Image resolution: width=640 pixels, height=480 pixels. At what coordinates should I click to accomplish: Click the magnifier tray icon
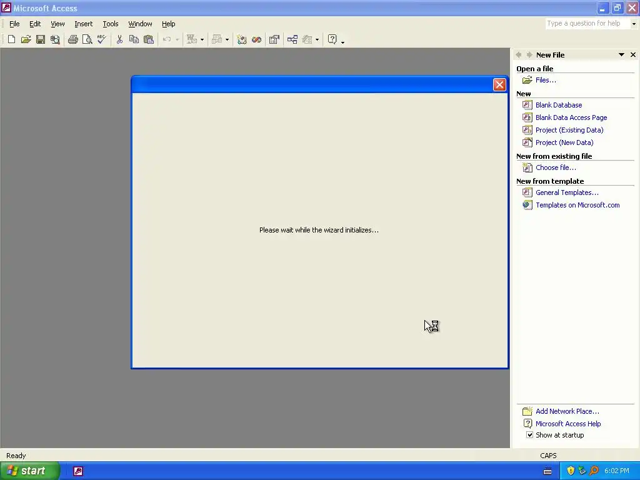pos(594,471)
